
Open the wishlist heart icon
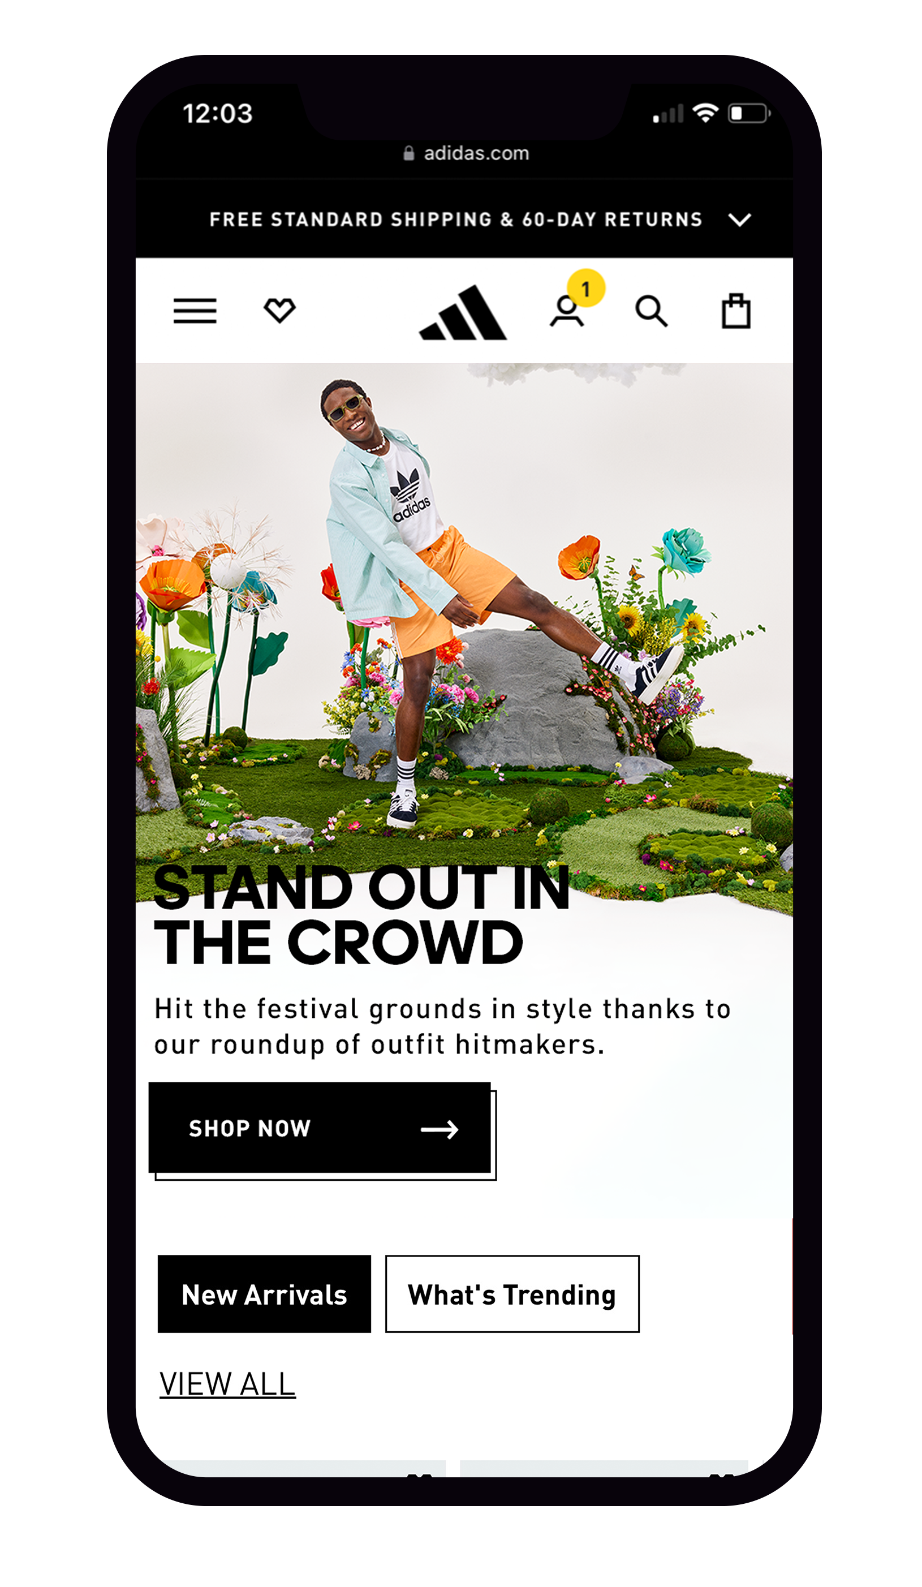point(279,311)
